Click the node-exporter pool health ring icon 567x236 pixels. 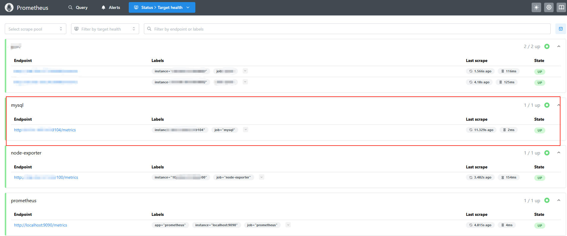[547, 153]
